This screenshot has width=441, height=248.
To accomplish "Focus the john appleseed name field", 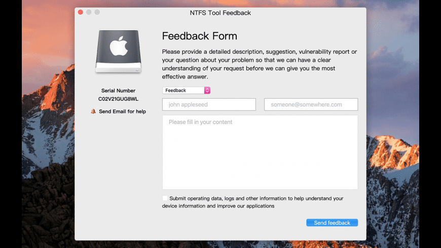I will (209, 104).
